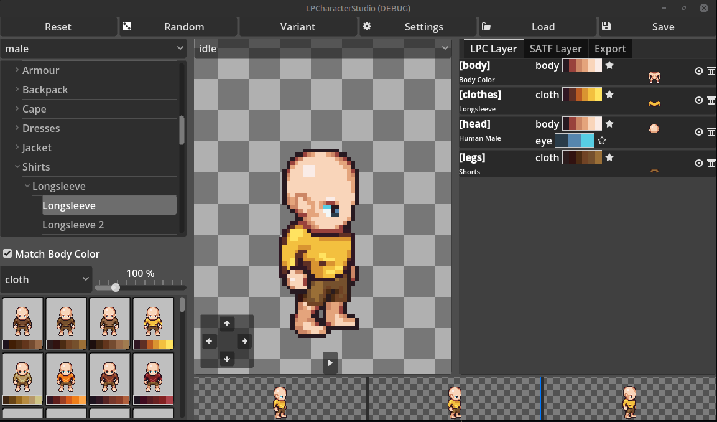Image resolution: width=717 pixels, height=422 pixels.
Task: Click the clothes layer yellow cloth palette
Action: (x=581, y=95)
